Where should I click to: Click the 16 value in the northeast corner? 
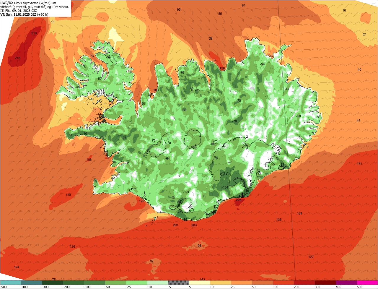pos(344,10)
